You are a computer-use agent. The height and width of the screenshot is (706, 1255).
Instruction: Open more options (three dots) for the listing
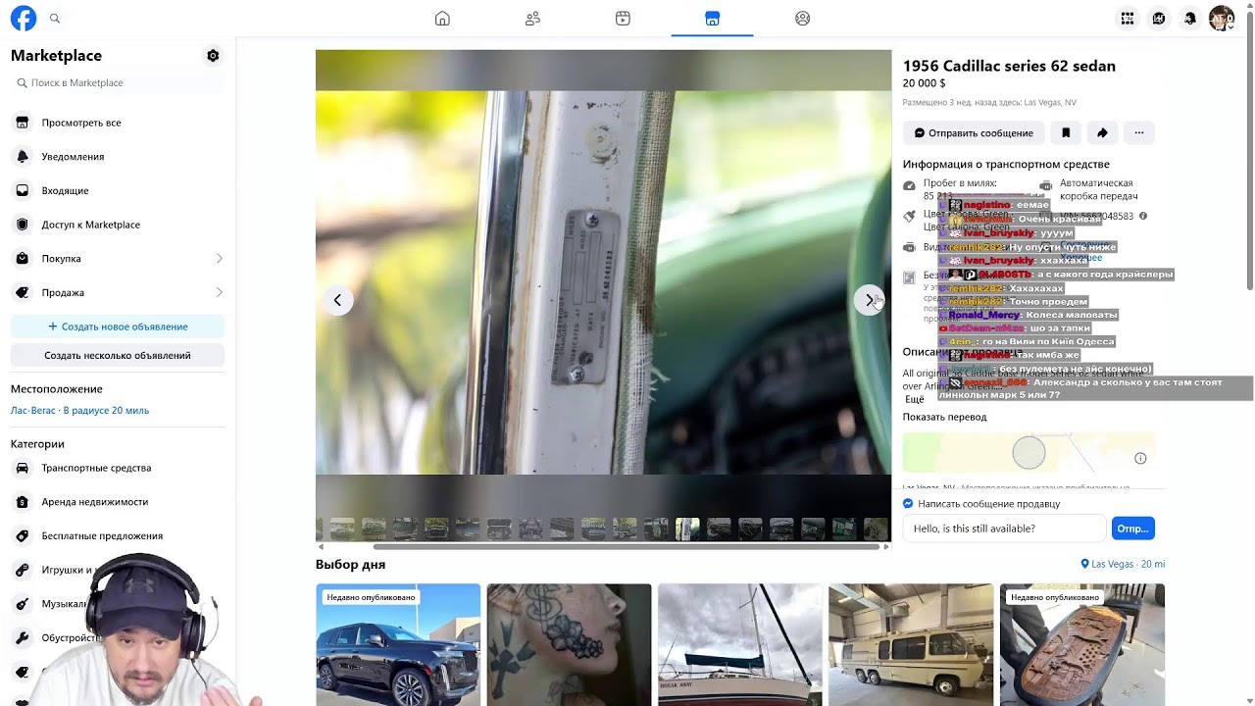click(1138, 132)
